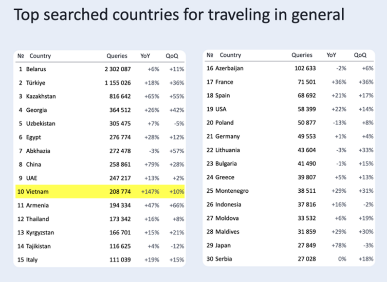Click Abkhazia's +57% QoQ value

point(175,151)
